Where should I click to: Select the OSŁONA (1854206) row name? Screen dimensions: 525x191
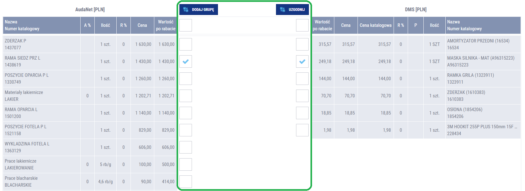pos(464,110)
